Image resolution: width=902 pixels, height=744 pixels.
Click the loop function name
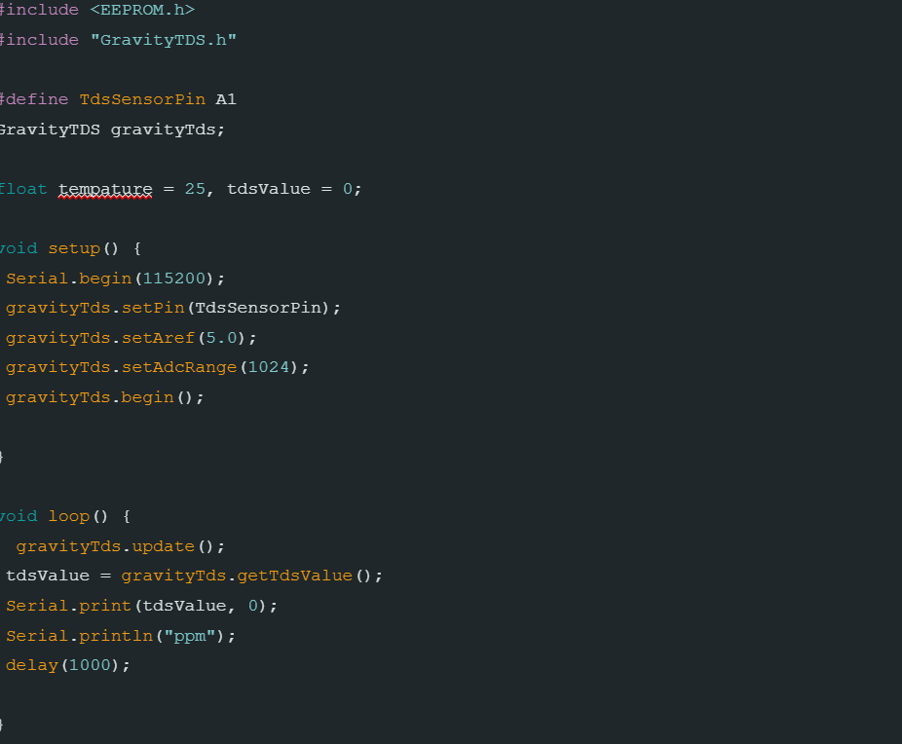pyautogui.click(x=69, y=516)
